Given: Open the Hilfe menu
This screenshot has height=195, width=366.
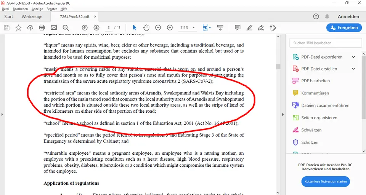Looking at the screenshot, I should click(64, 9).
